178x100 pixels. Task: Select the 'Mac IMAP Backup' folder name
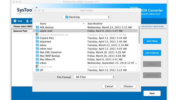coord(50,56)
